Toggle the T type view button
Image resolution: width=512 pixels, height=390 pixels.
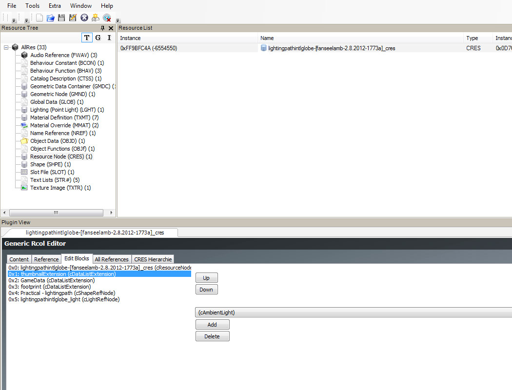pyautogui.click(x=87, y=38)
